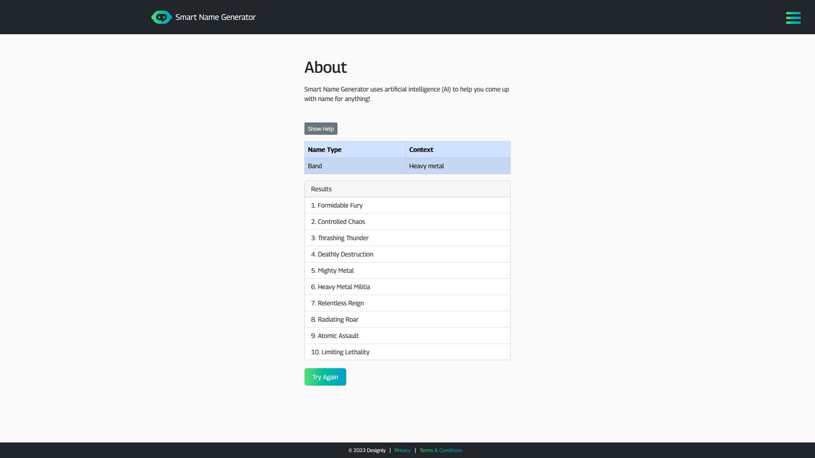
Task: Open the Terms & Conditions footer link
Action: click(441, 450)
